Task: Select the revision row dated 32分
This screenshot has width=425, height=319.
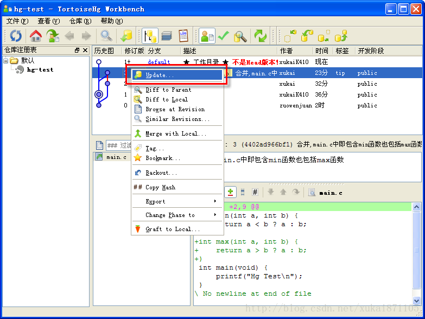Action: (x=257, y=84)
